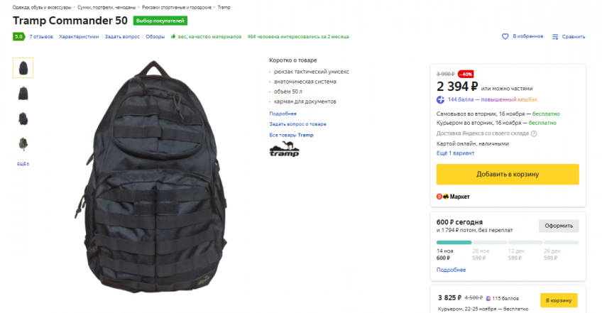This screenshot has width=602, height=313.
Task: Select the first backpack thumbnail
Action: pos(23,68)
